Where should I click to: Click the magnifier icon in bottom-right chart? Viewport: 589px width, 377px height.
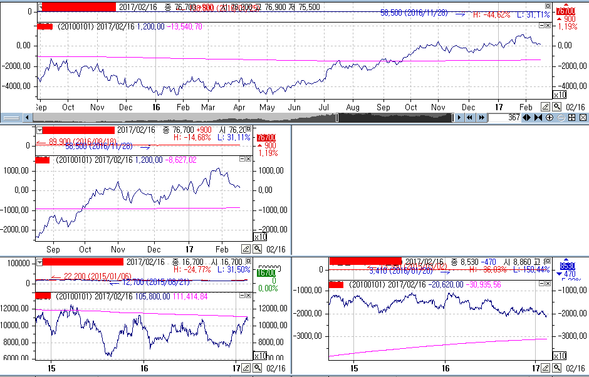[556, 368]
